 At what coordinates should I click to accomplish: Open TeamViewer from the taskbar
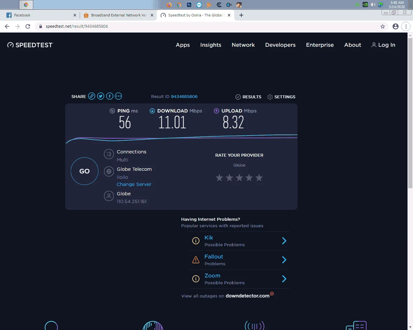(x=199, y=5)
